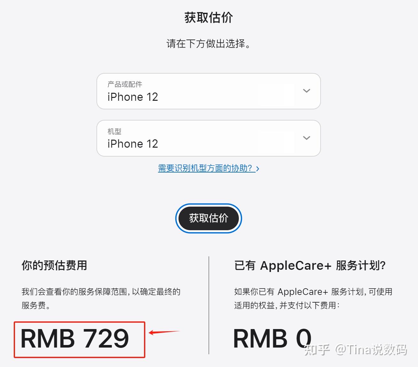Click the 获取估价 page heading
Screen dimensions: 418x367
click(209, 18)
